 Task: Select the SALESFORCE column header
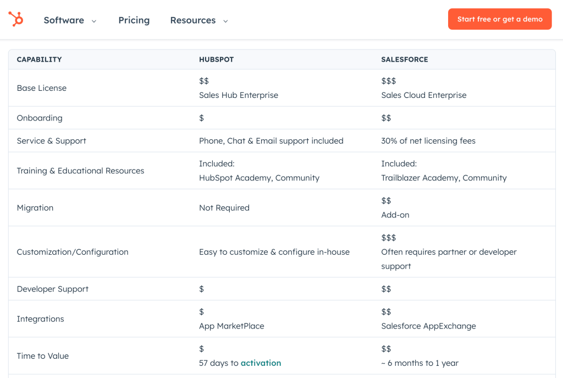[x=405, y=59]
